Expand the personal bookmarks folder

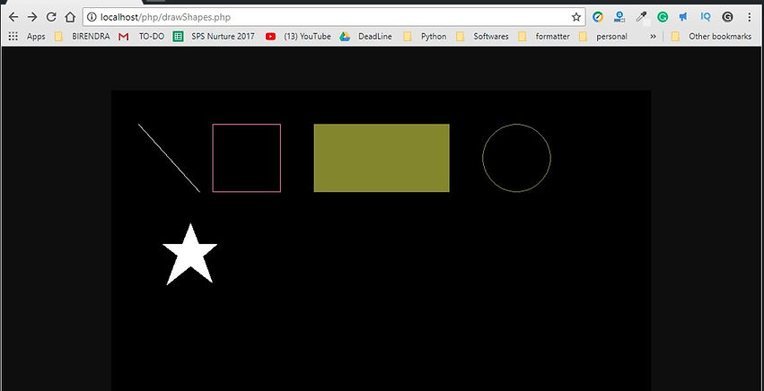(x=602, y=37)
